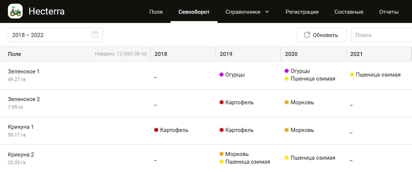The width and height of the screenshot is (412, 172).
Task: Select the Регистрация menu item
Action: coord(302,12)
